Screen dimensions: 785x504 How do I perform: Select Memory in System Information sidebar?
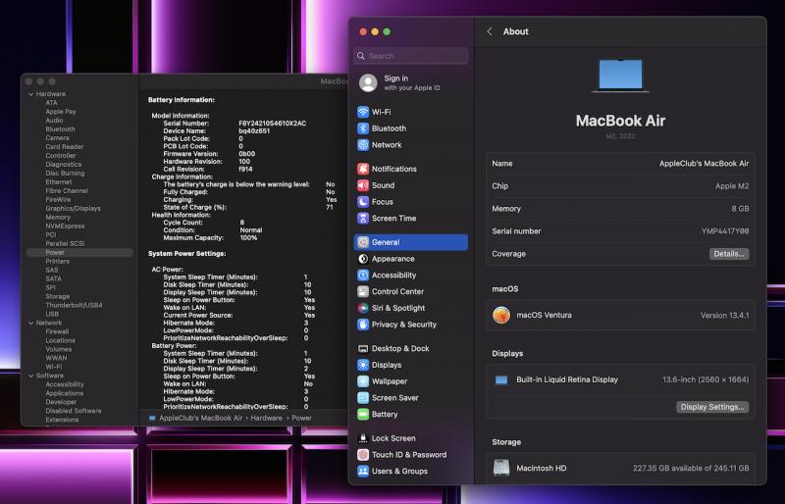(58, 218)
